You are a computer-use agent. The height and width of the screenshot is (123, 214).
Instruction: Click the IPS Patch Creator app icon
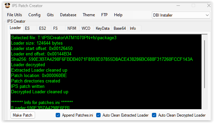coord(7,6)
